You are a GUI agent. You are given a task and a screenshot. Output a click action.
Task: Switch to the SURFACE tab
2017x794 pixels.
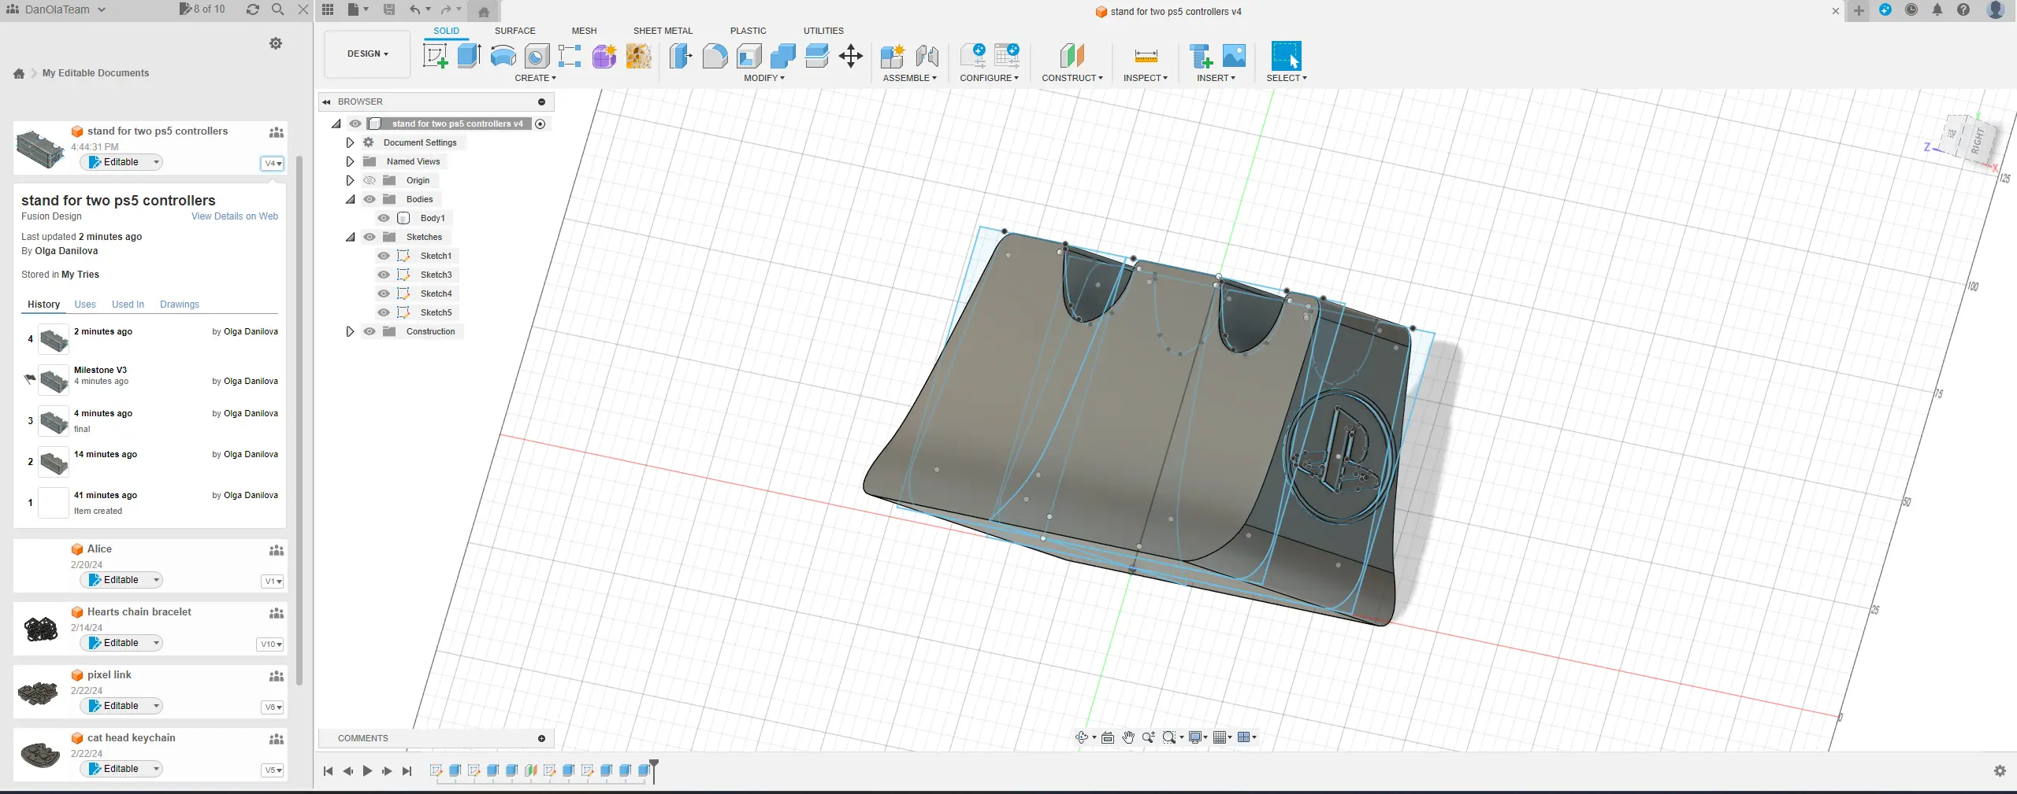click(515, 31)
